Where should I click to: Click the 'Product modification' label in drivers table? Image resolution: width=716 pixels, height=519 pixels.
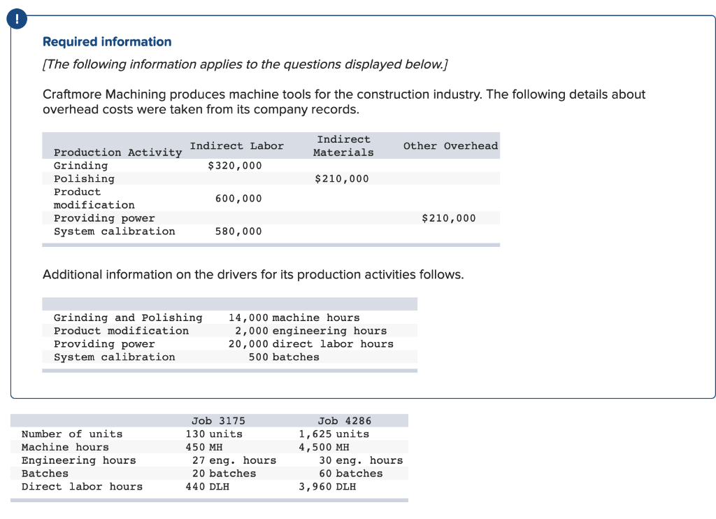pos(121,331)
